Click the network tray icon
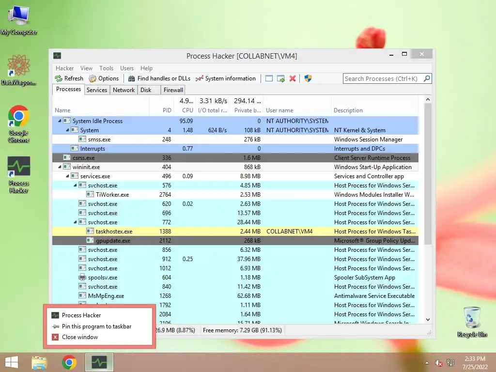Viewport: 496px width, 372px height. point(450,362)
